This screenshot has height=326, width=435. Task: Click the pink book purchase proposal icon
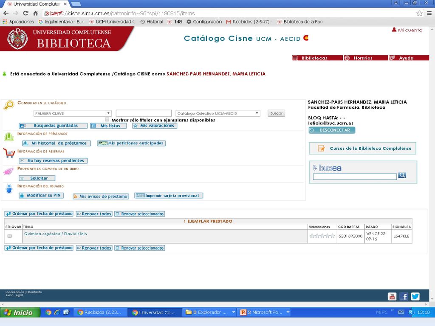(x=8, y=171)
